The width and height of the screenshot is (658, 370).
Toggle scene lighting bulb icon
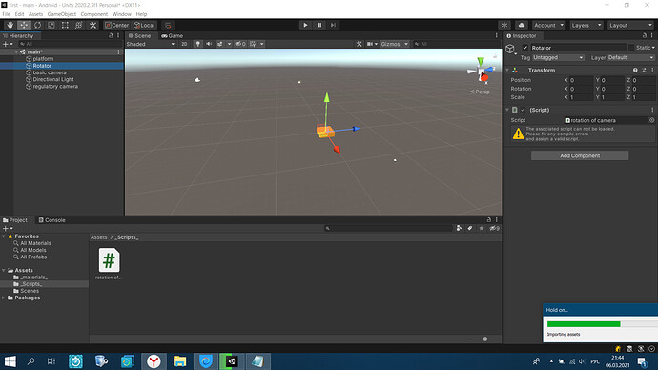point(197,44)
